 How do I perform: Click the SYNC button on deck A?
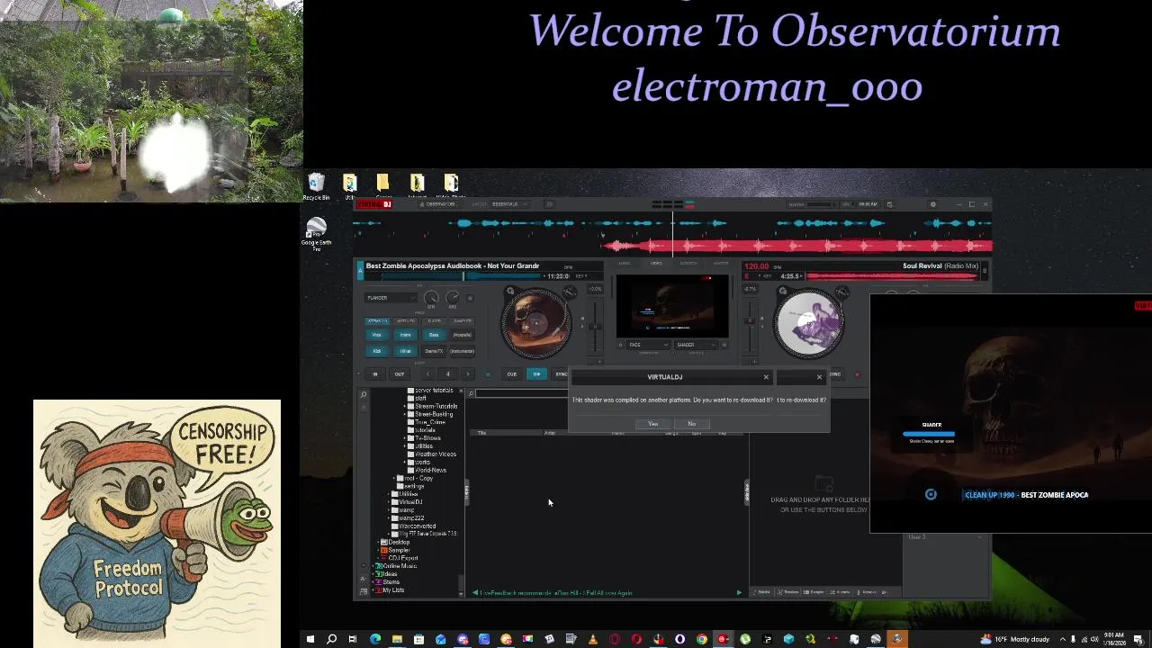562,374
